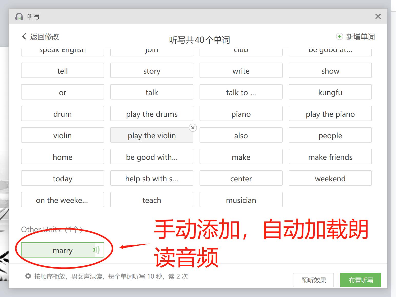
Task: Select the 'people' word card
Action: coord(330,135)
